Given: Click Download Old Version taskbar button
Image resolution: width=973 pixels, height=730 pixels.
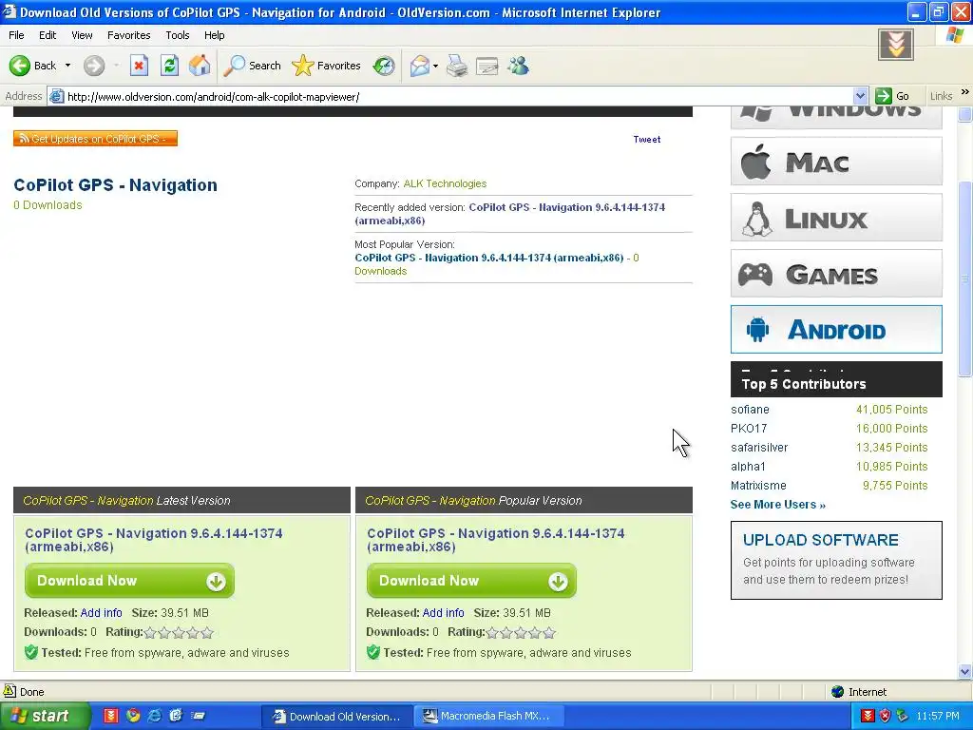Looking at the screenshot, I should (339, 716).
